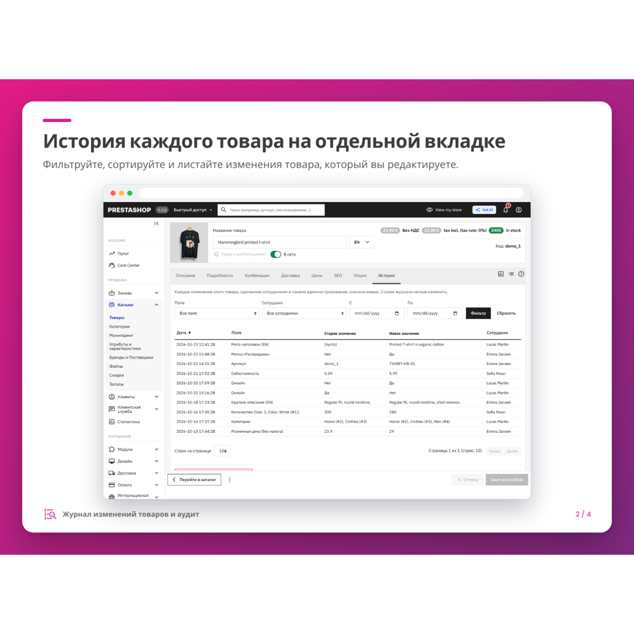634x634 pixels.
Task: Switch to the Описание tab
Action: point(185,276)
